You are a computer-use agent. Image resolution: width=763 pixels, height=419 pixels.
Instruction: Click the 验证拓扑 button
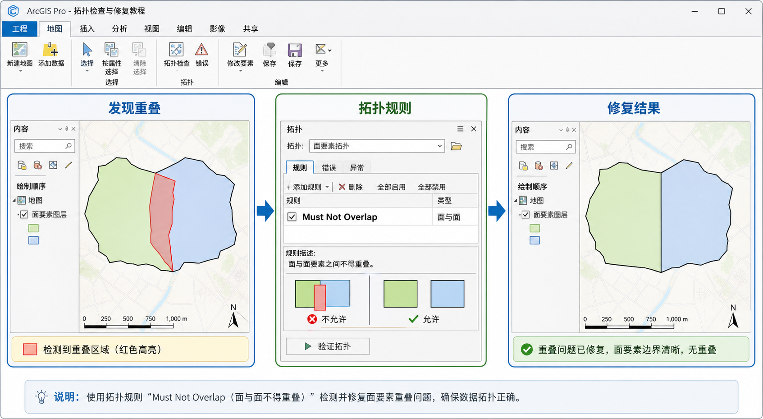tap(328, 346)
